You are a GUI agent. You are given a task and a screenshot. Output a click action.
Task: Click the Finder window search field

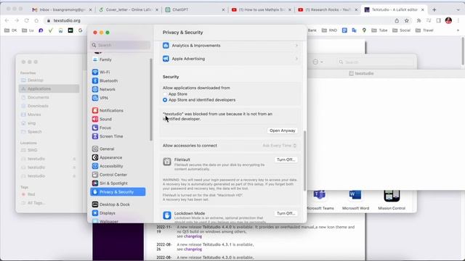point(376,62)
